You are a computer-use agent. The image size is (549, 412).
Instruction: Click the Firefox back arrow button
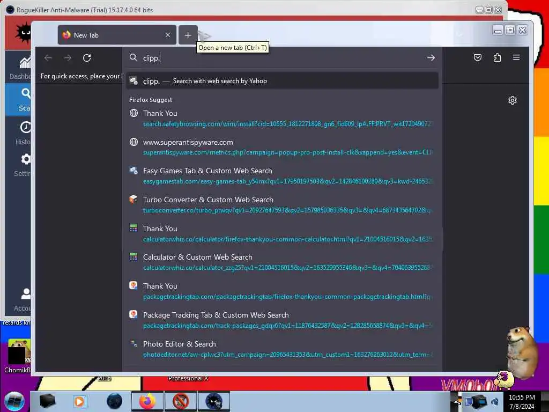pyautogui.click(x=48, y=58)
